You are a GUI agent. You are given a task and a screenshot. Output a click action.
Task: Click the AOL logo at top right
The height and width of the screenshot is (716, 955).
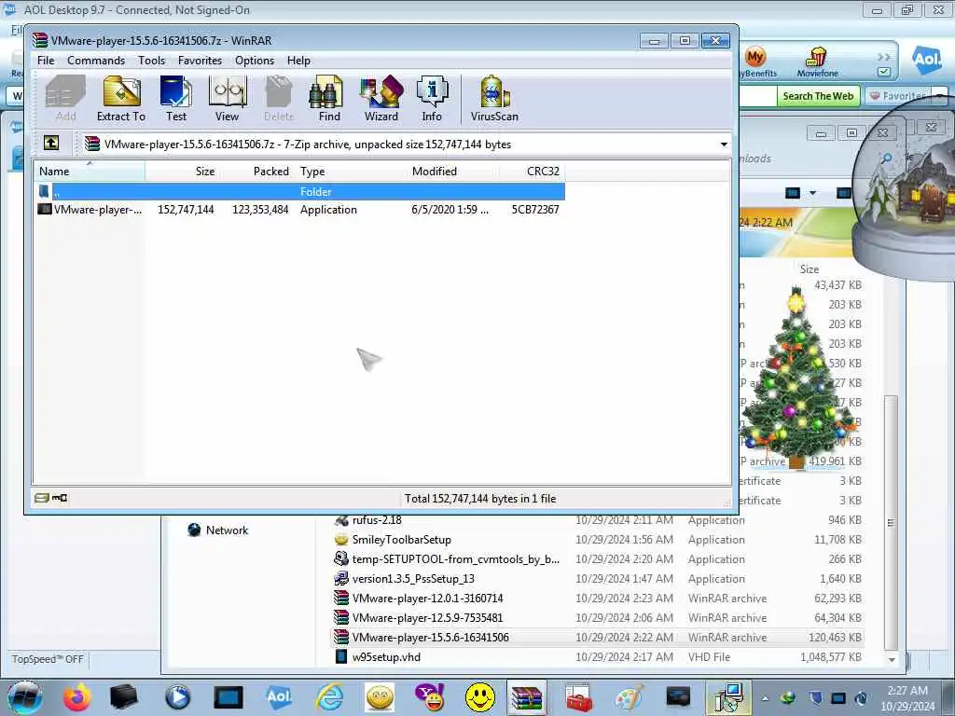click(926, 60)
